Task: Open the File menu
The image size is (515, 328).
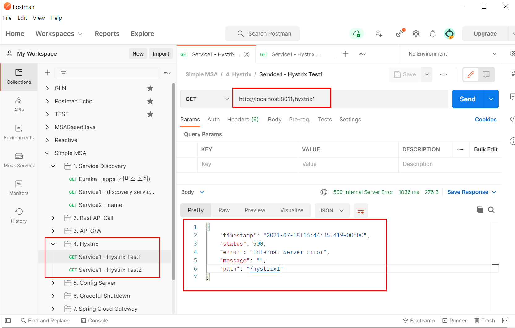Action: pos(7,18)
